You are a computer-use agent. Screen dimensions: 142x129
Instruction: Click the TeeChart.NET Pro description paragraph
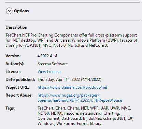pyautogui.click(x=71, y=40)
